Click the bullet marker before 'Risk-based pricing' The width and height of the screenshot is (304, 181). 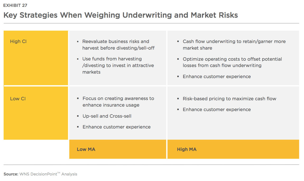click(178, 99)
